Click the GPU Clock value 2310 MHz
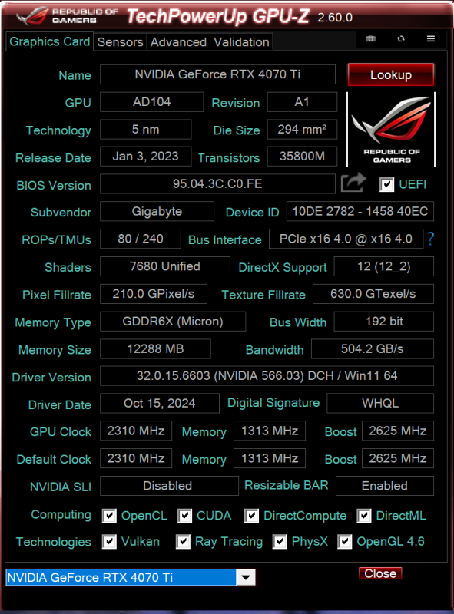This screenshot has height=614, width=454. pos(136,431)
